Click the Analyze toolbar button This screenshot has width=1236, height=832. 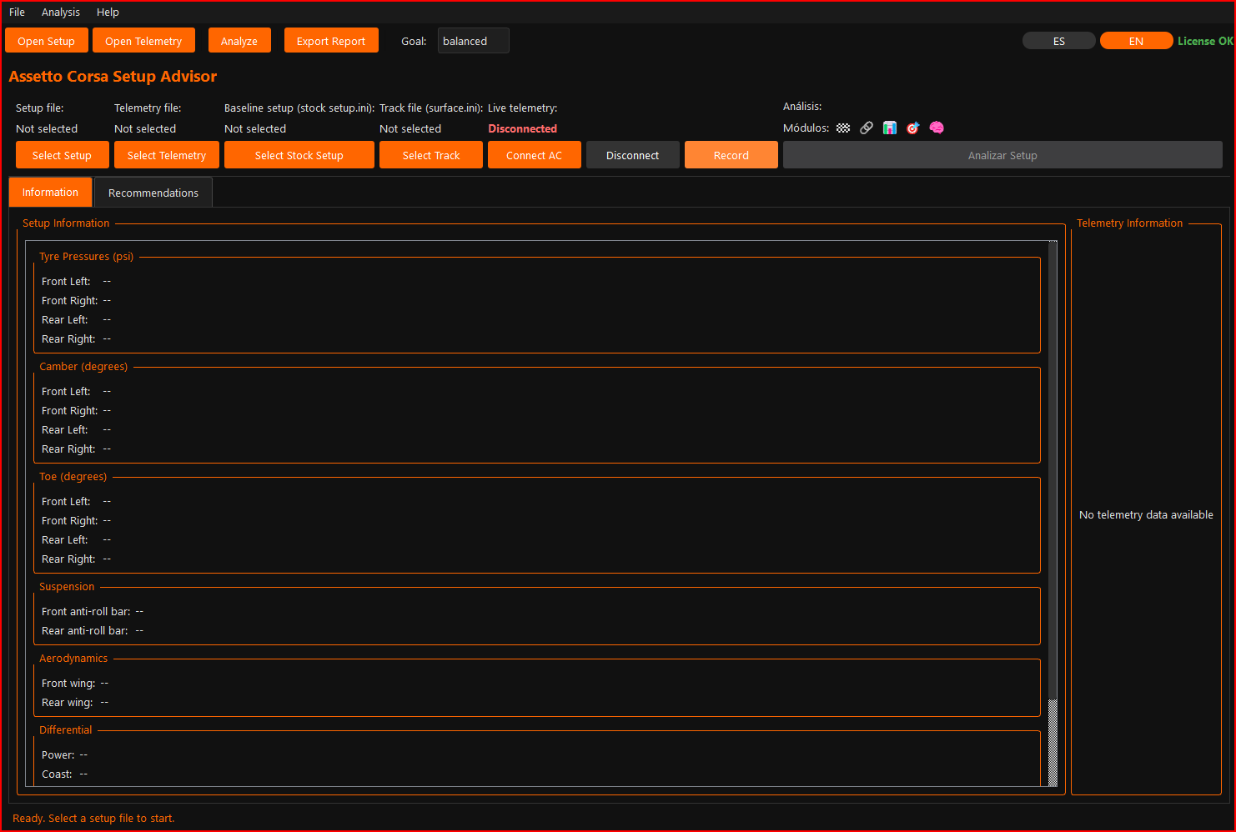[x=239, y=41]
